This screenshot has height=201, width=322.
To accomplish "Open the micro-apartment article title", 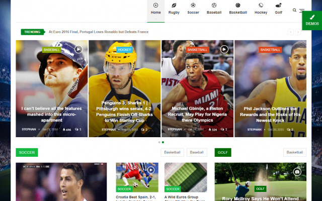I will (x=51, y=114).
